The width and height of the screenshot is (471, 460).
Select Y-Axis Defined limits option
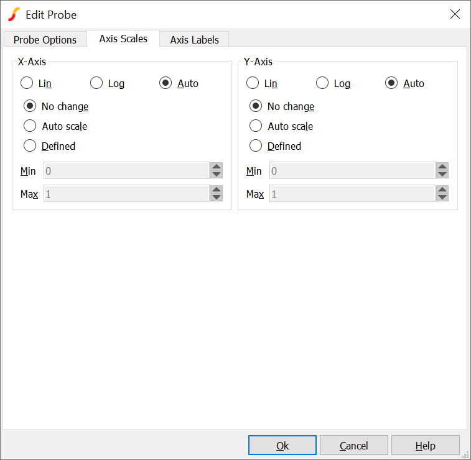click(256, 146)
